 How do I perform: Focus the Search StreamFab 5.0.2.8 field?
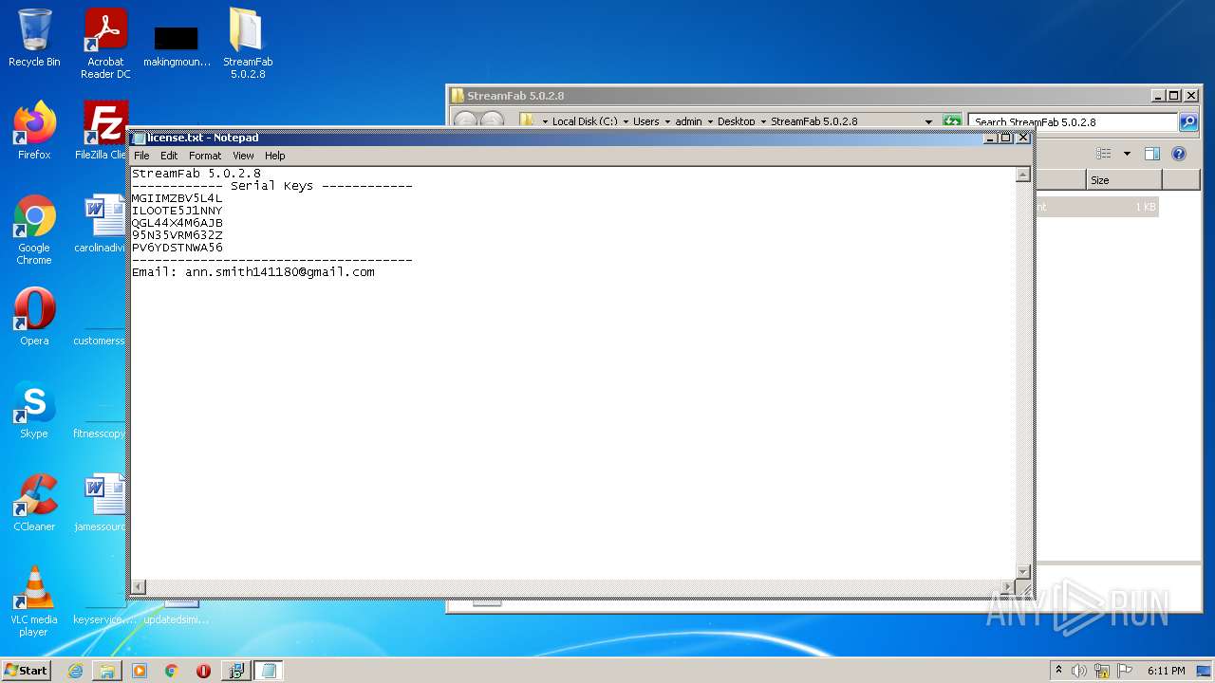coord(1073,121)
